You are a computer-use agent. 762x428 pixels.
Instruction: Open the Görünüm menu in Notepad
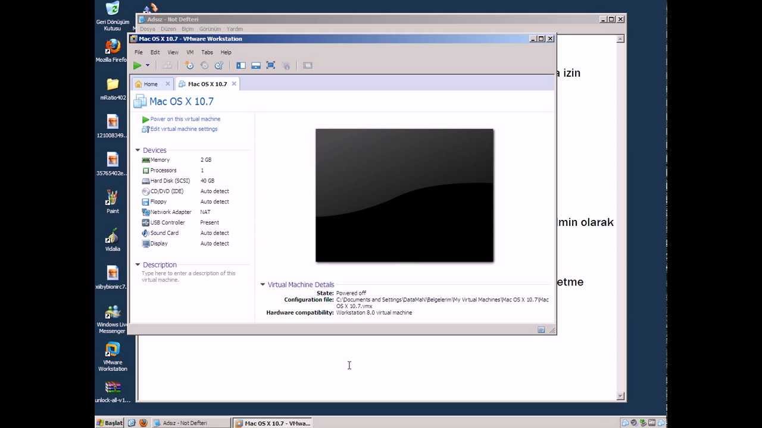click(x=210, y=29)
